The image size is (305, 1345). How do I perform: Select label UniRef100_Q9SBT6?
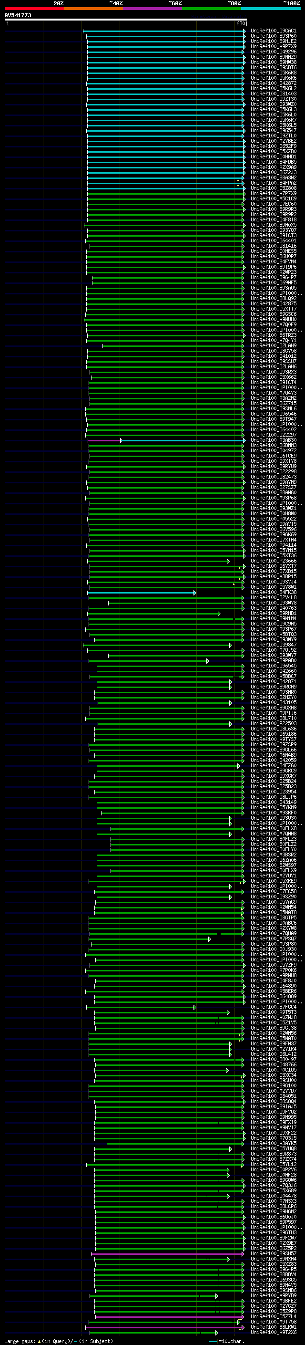click(273, 67)
